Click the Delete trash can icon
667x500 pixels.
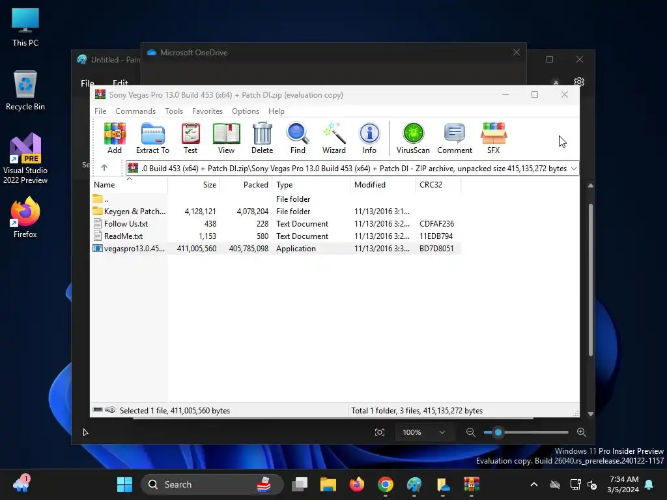point(262,138)
